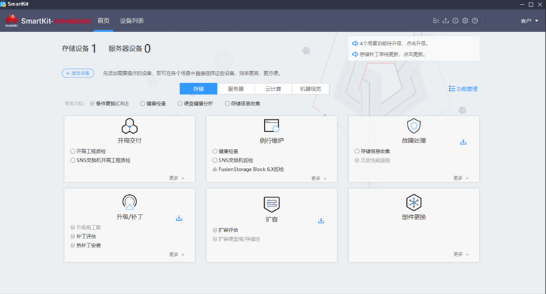
Task: Click the 升级/补丁 circular arrow icon
Action: pyautogui.click(x=130, y=202)
